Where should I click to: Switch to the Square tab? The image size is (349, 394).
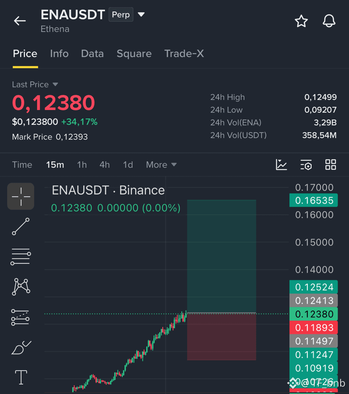pyautogui.click(x=134, y=54)
